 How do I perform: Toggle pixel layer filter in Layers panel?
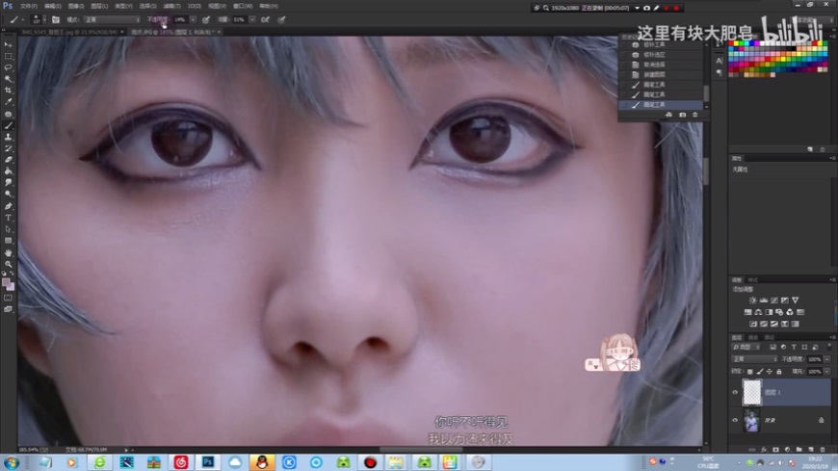(x=773, y=348)
